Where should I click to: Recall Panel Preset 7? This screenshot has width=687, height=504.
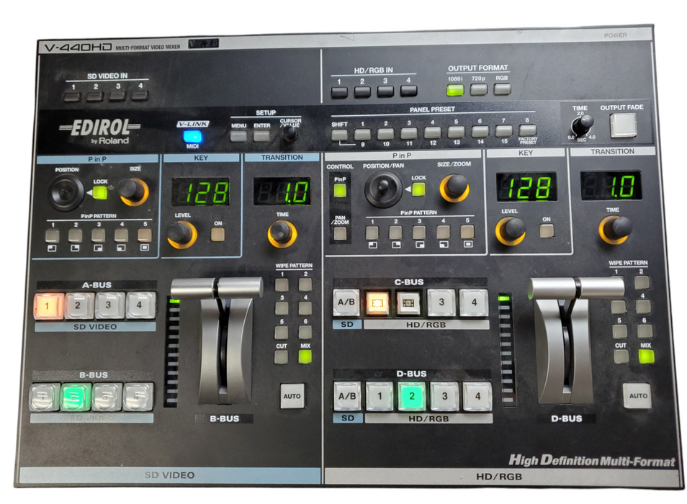[x=503, y=131]
